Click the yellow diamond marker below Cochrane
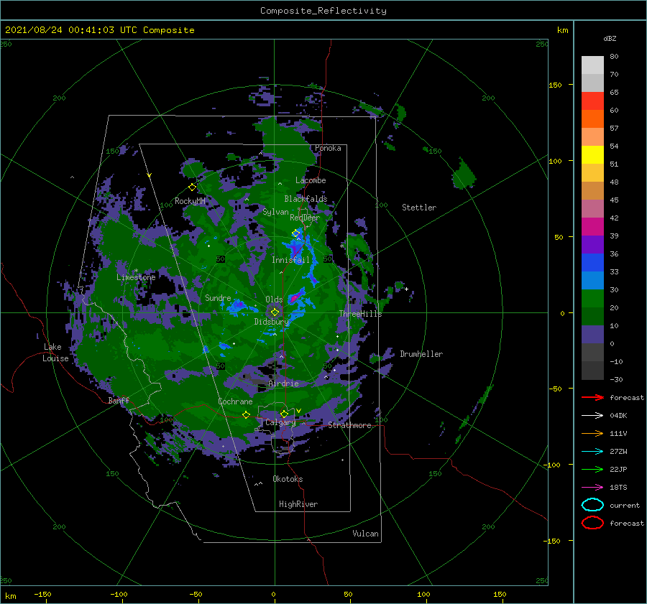 246,414
